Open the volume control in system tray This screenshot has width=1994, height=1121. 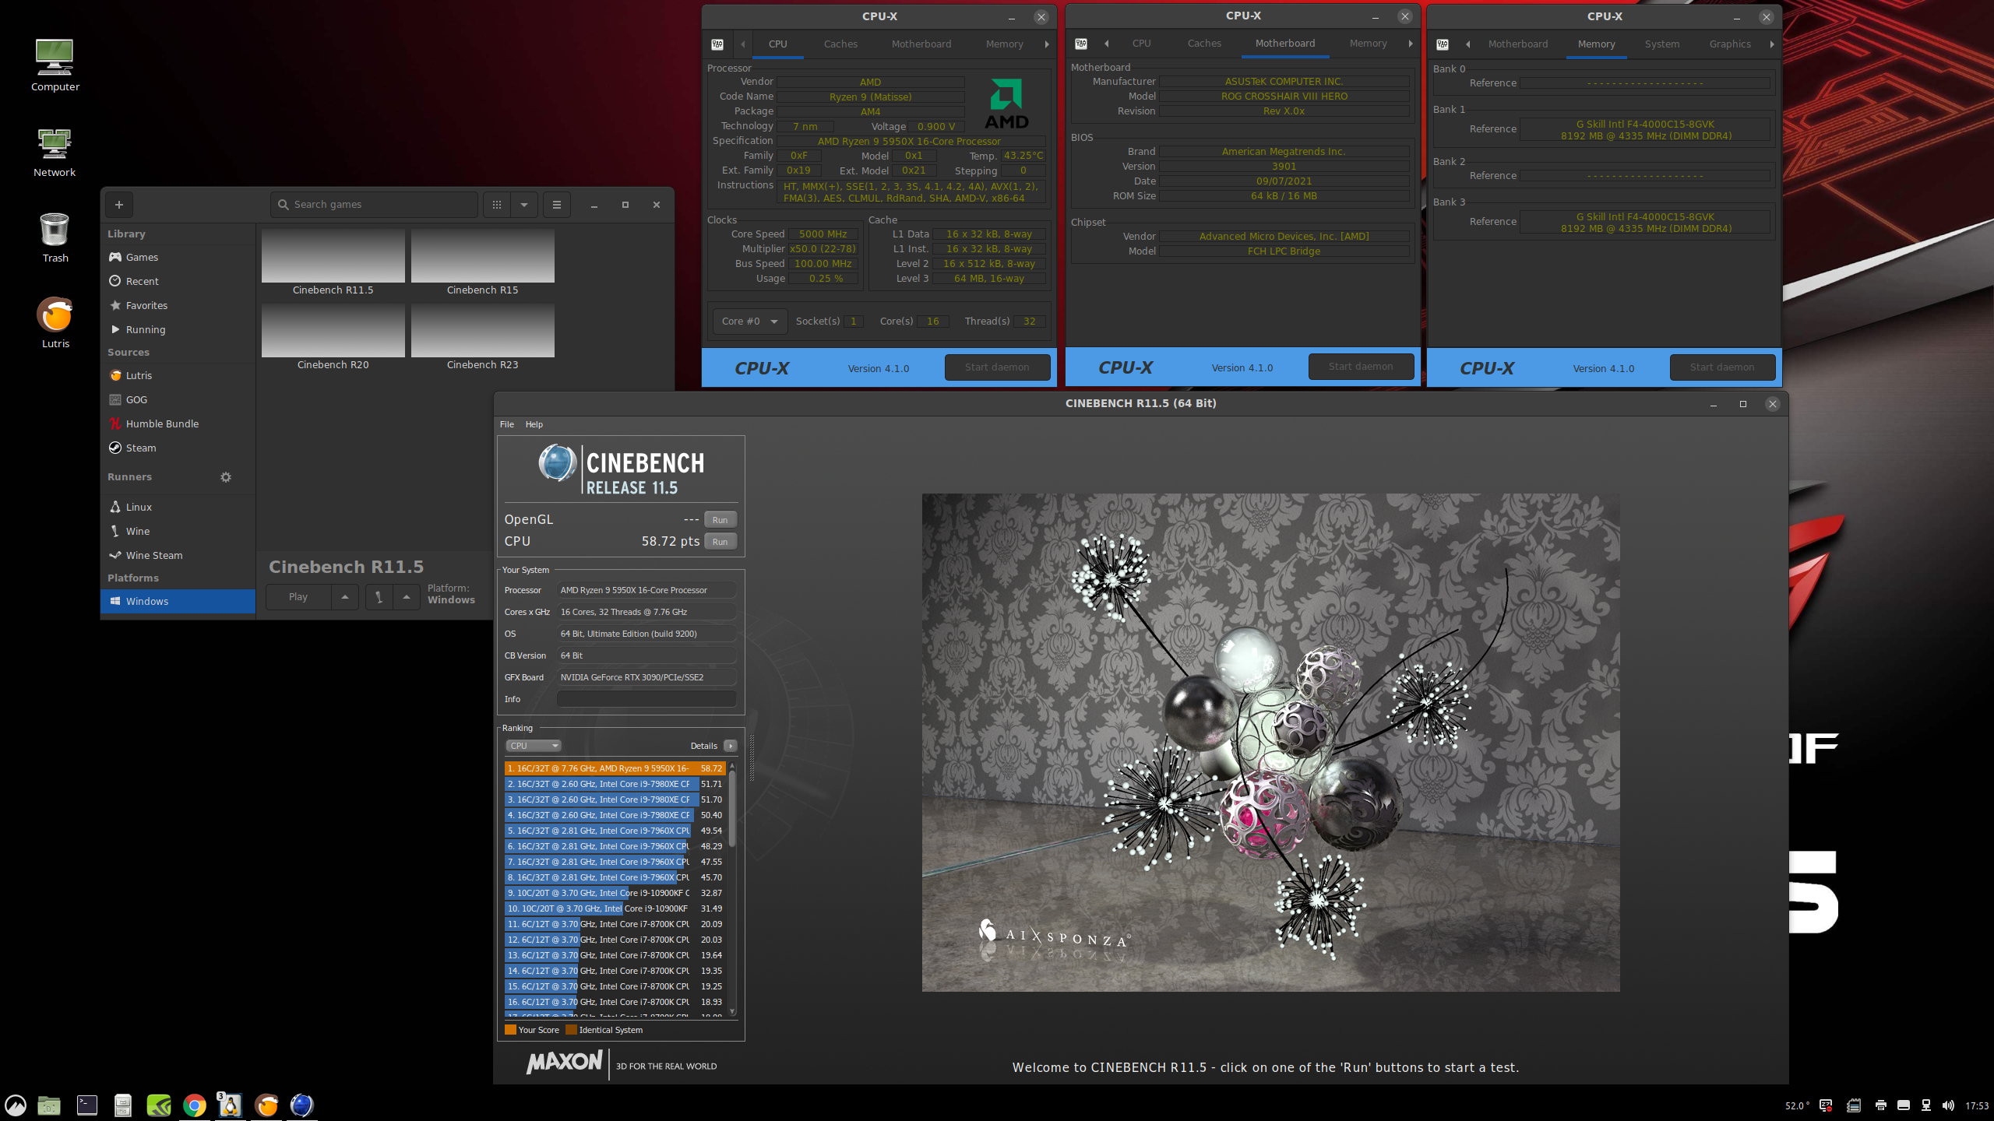pos(1948,1105)
